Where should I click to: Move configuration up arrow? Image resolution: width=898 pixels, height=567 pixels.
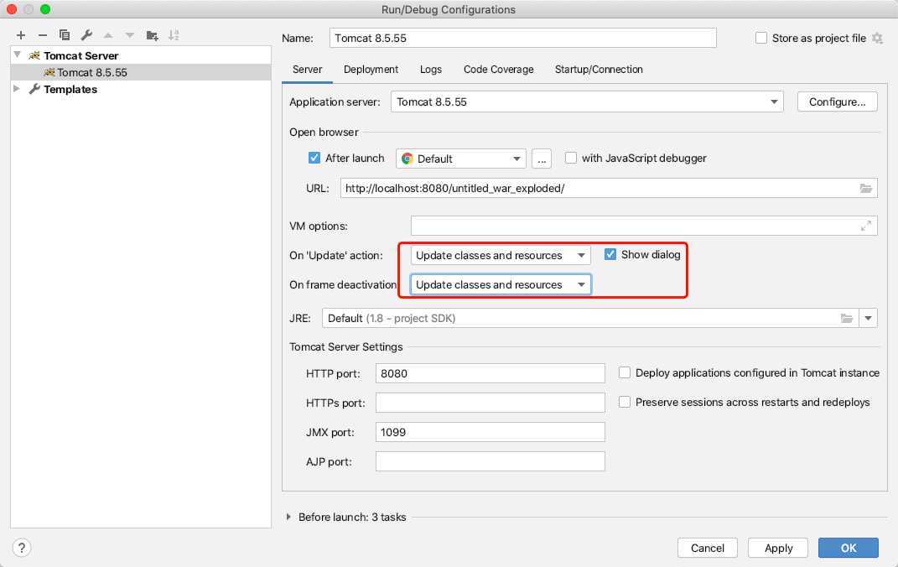108,35
